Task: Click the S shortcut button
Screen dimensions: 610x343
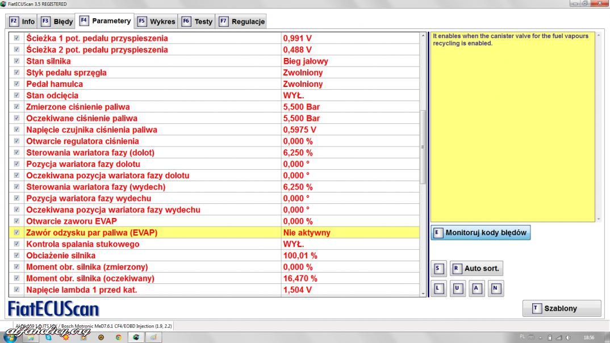Action: 437,269
